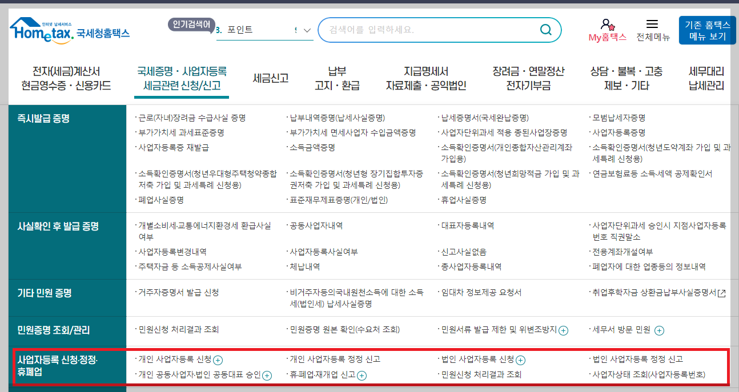Open 사업자등록사실여부 link

click(x=324, y=252)
